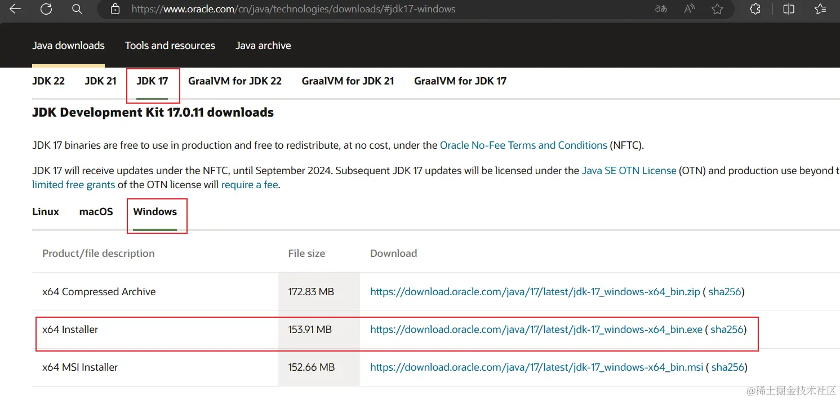The width and height of the screenshot is (840, 400).
Task: Select the JDK 17 tab
Action: pos(152,81)
